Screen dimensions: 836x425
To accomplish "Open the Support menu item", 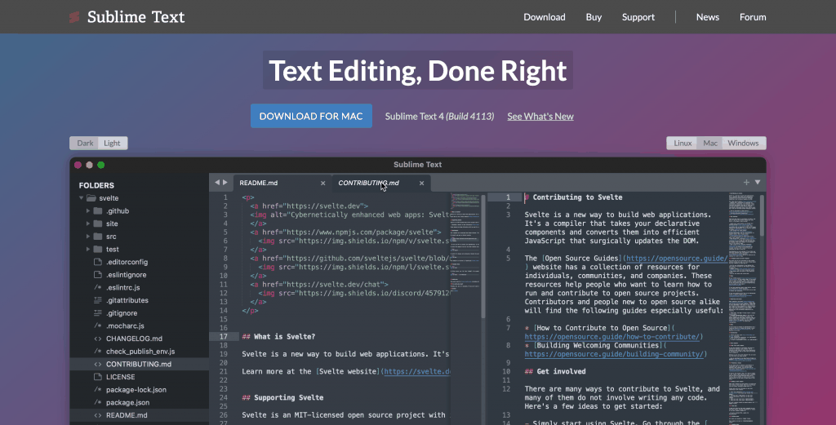I will (638, 17).
